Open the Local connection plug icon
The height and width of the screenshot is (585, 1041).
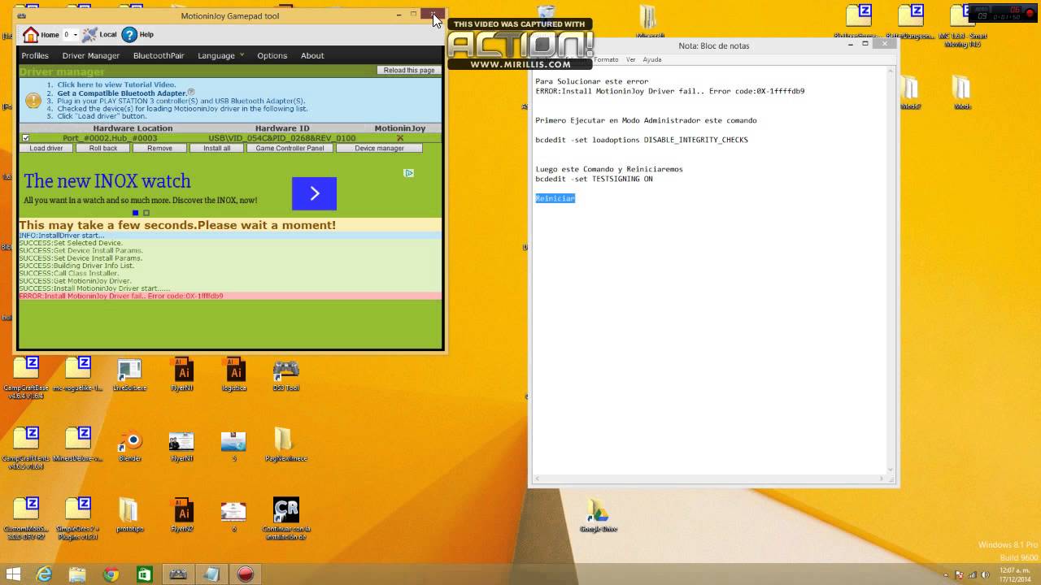tap(99, 35)
